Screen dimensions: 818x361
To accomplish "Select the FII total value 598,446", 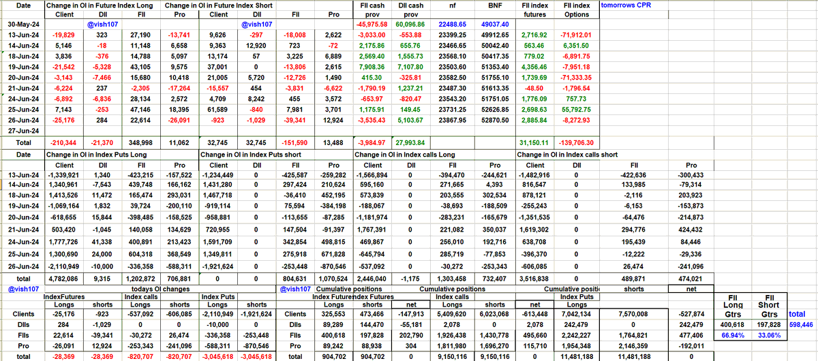I will 802,325.
